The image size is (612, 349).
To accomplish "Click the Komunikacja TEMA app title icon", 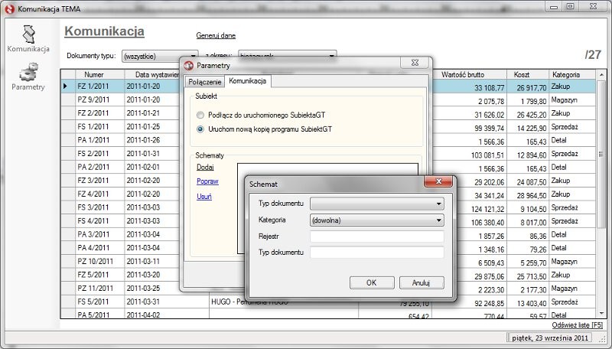I will tap(9, 7).
